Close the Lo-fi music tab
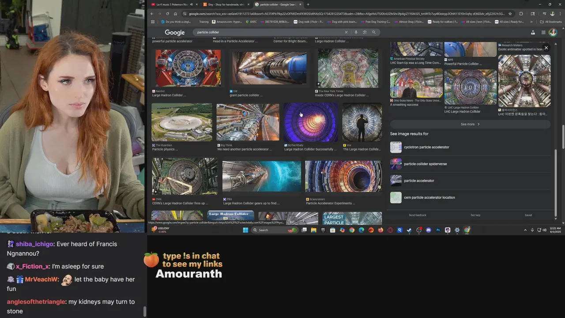Viewport: 565px width, 318px height. click(197, 4)
